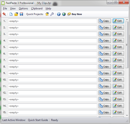Toggle the always-on-top pin icon
The height and width of the screenshot is (124, 130).
[4, 14]
